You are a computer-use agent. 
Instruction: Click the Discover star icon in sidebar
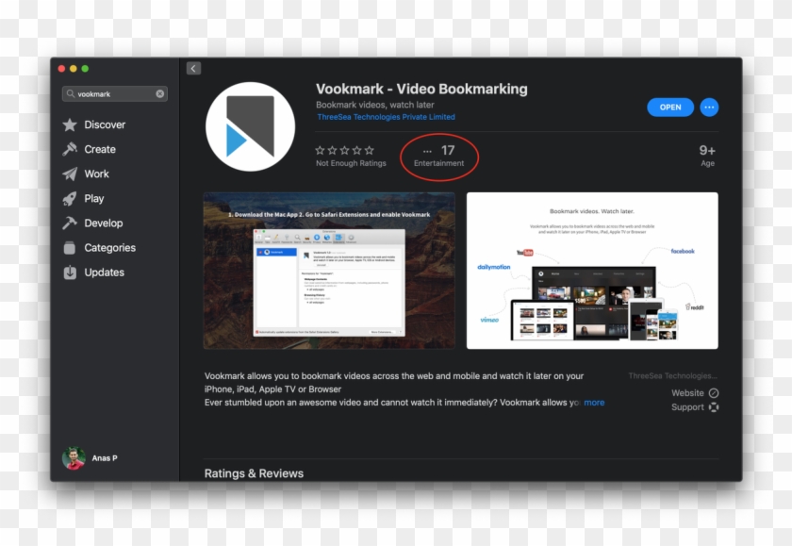pyautogui.click(x=70, y=124)
